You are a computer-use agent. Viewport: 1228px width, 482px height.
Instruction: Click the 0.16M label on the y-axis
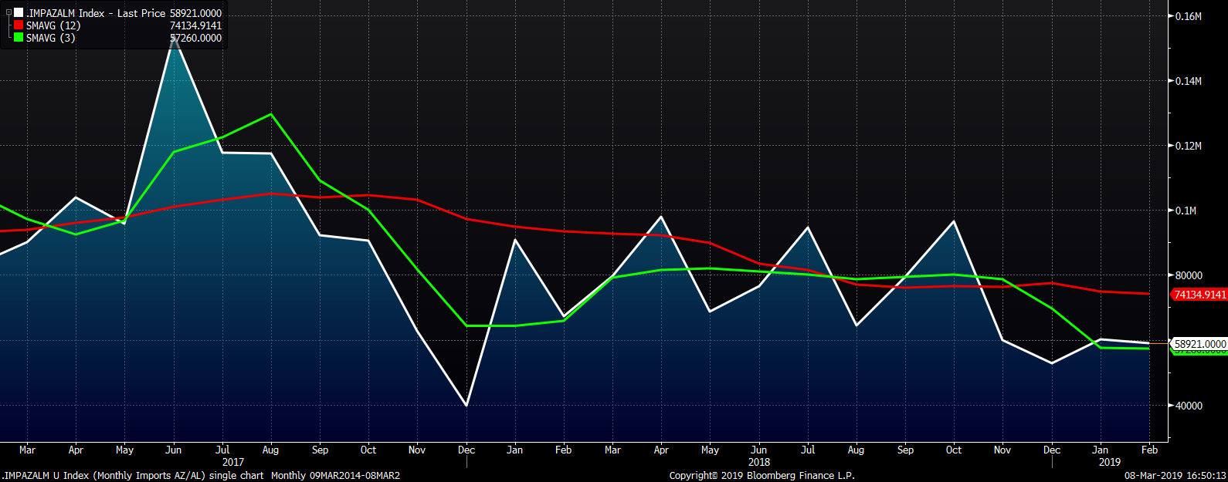pyautogui.click(x=1188, y=16)
